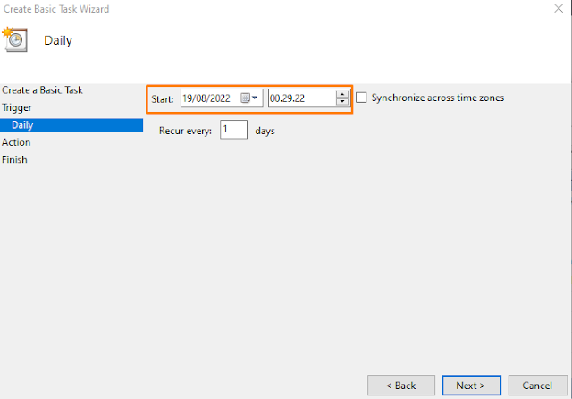Select the Finish wizard step

click(14, 159)
